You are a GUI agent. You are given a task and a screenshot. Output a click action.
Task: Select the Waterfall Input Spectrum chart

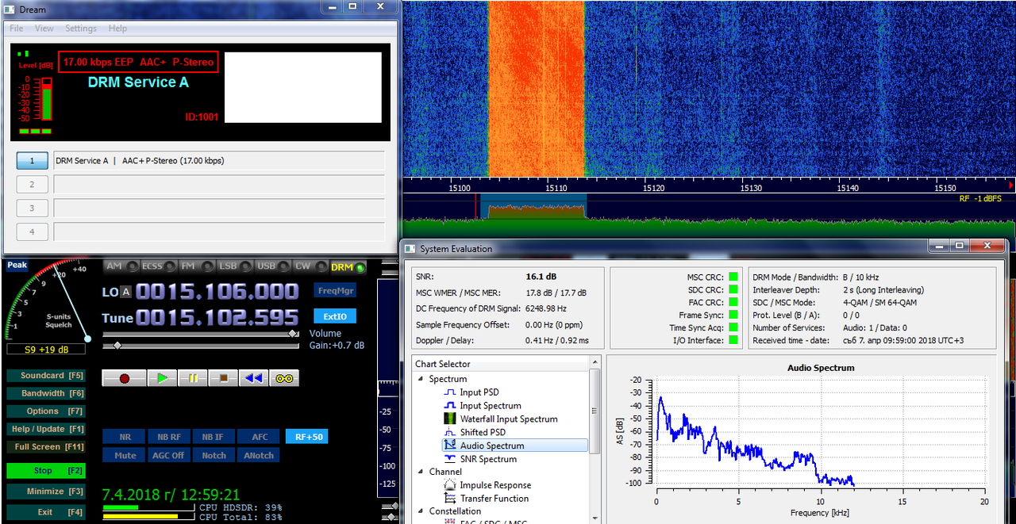pos(509,419)
